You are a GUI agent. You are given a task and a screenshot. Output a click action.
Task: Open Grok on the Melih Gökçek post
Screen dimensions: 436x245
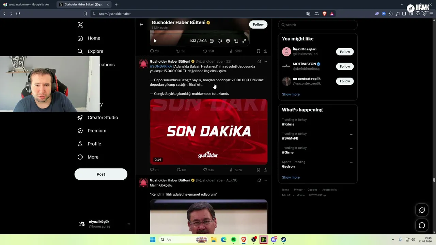259,180
